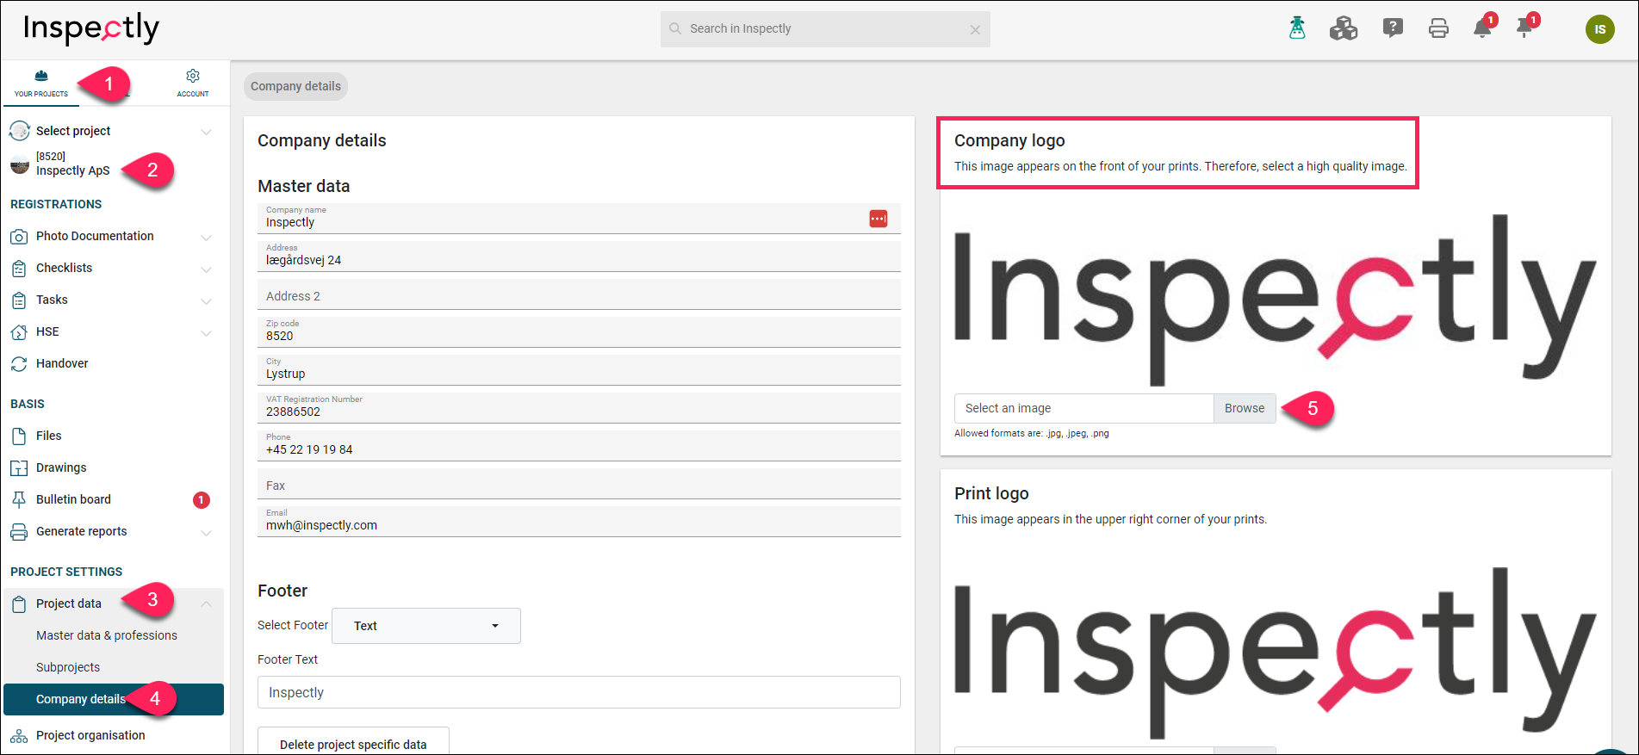Click the Search in Inspectly field
The height and width of the screenshot is (755, 1639).
(x=825, y=28)
